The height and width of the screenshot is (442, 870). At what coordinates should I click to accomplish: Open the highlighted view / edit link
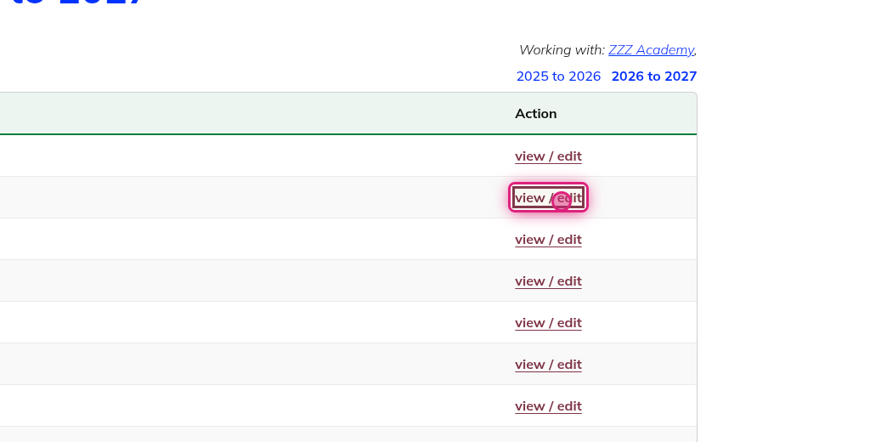pos(548,198)
